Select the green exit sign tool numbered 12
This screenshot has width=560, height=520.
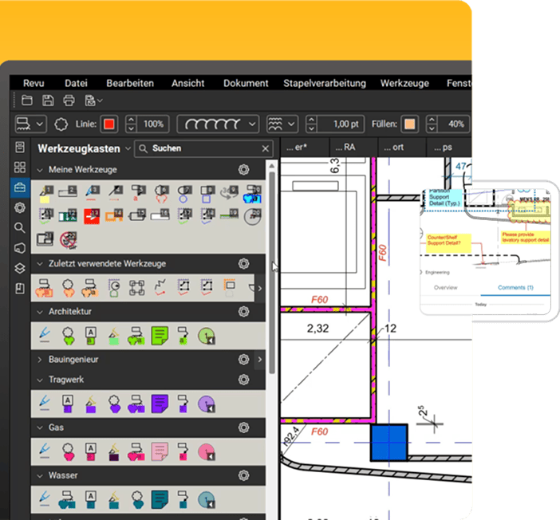pos(68,216)
